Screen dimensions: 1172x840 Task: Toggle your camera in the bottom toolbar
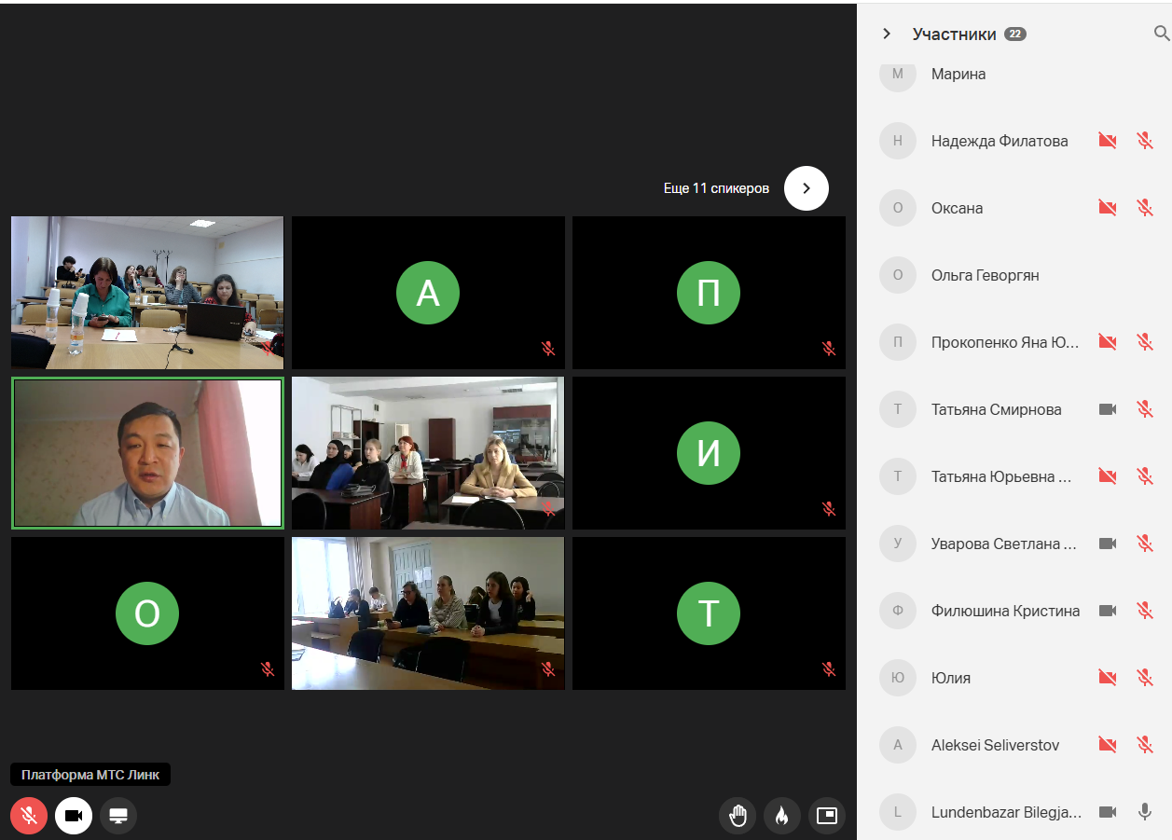(74, 816)
